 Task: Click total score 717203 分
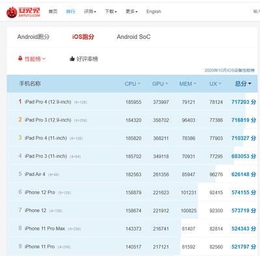tap(244, 102)
